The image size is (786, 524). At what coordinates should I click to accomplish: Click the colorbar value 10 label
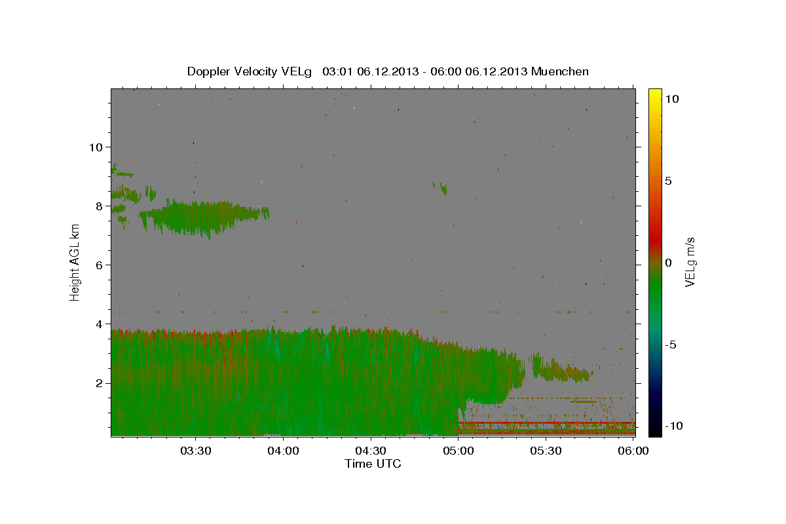[671, 99]
